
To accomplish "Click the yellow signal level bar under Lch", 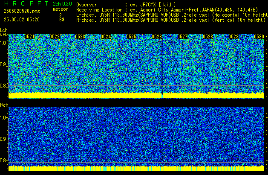I will (136, 95).
